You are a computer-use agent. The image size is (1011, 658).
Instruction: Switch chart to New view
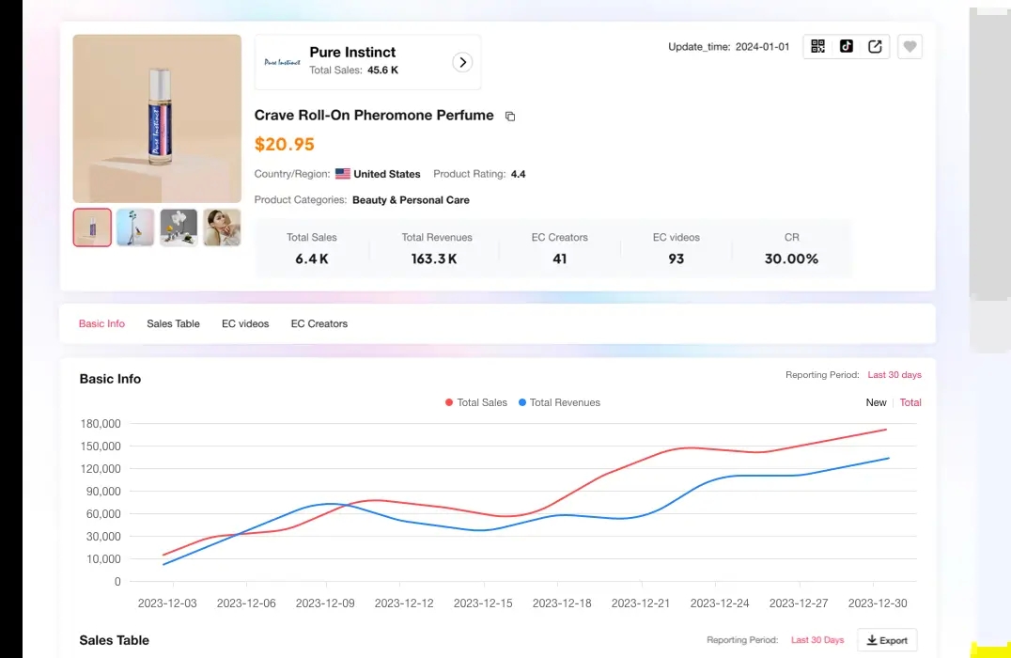(876, 402)
